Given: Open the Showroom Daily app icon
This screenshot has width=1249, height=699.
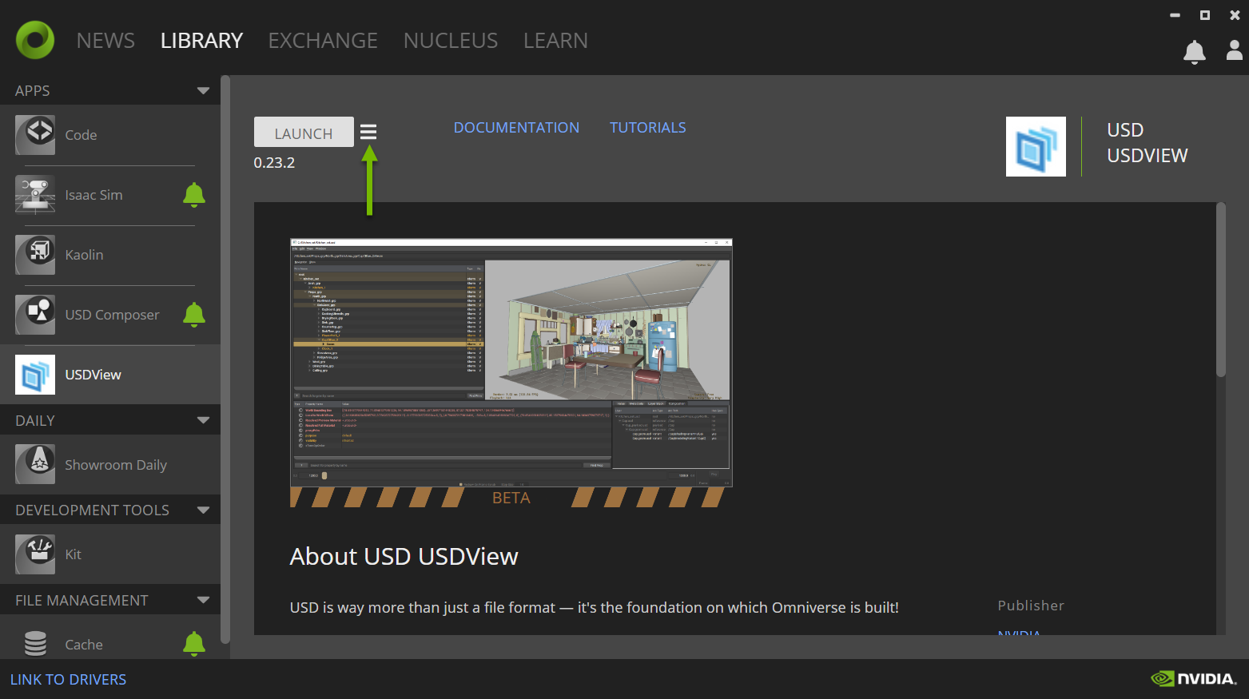Looking at the screenshot, I should (35, 464).
